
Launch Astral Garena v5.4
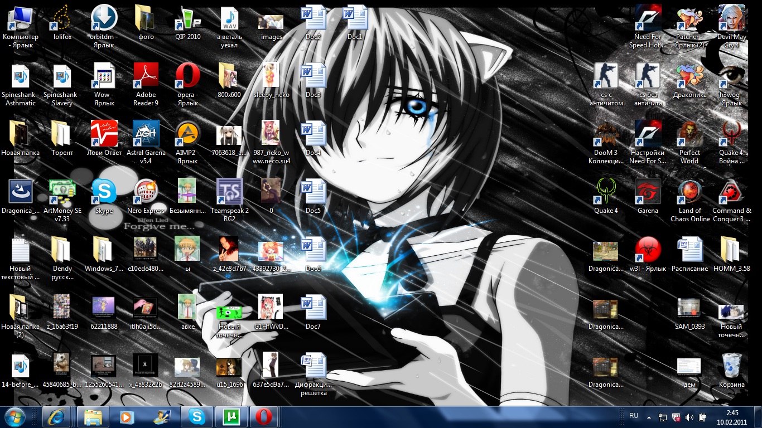[x=146, y=134]
